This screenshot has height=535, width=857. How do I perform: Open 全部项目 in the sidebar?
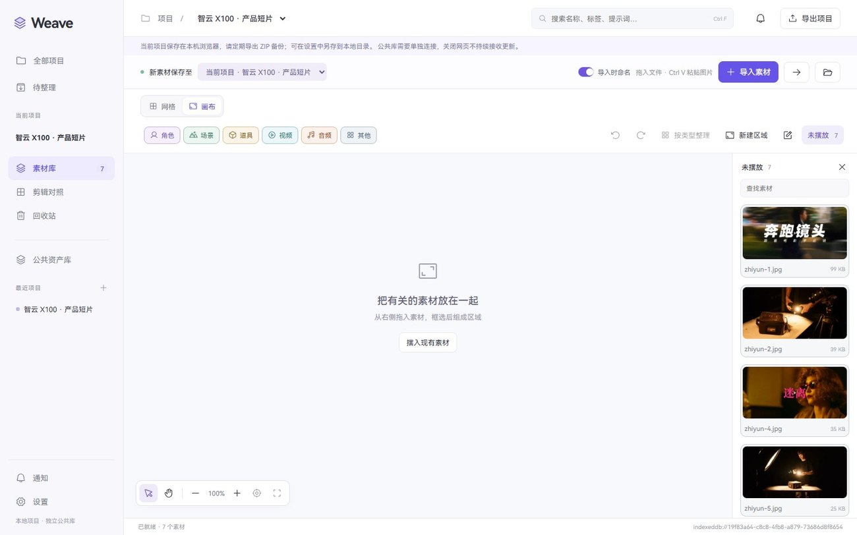(x=61, y=61)
